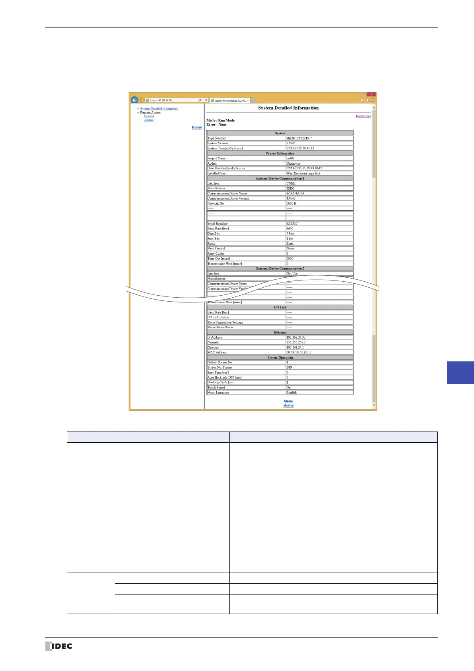Select the Not Use interface value

pyautogui.click(x=292, y=274)
